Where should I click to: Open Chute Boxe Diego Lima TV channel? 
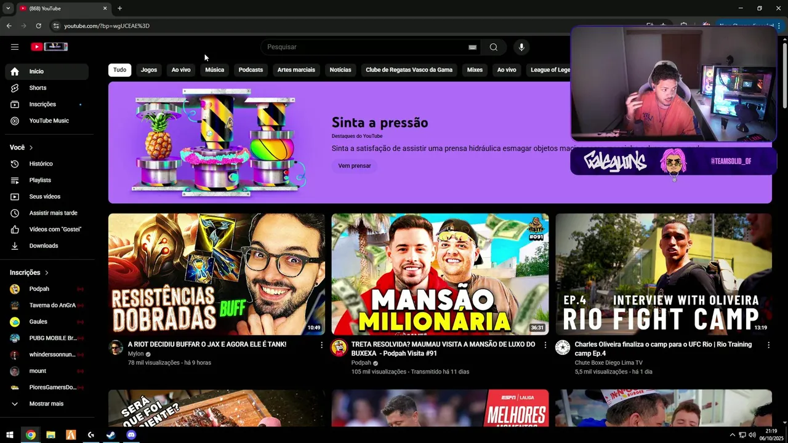(609, 363)
